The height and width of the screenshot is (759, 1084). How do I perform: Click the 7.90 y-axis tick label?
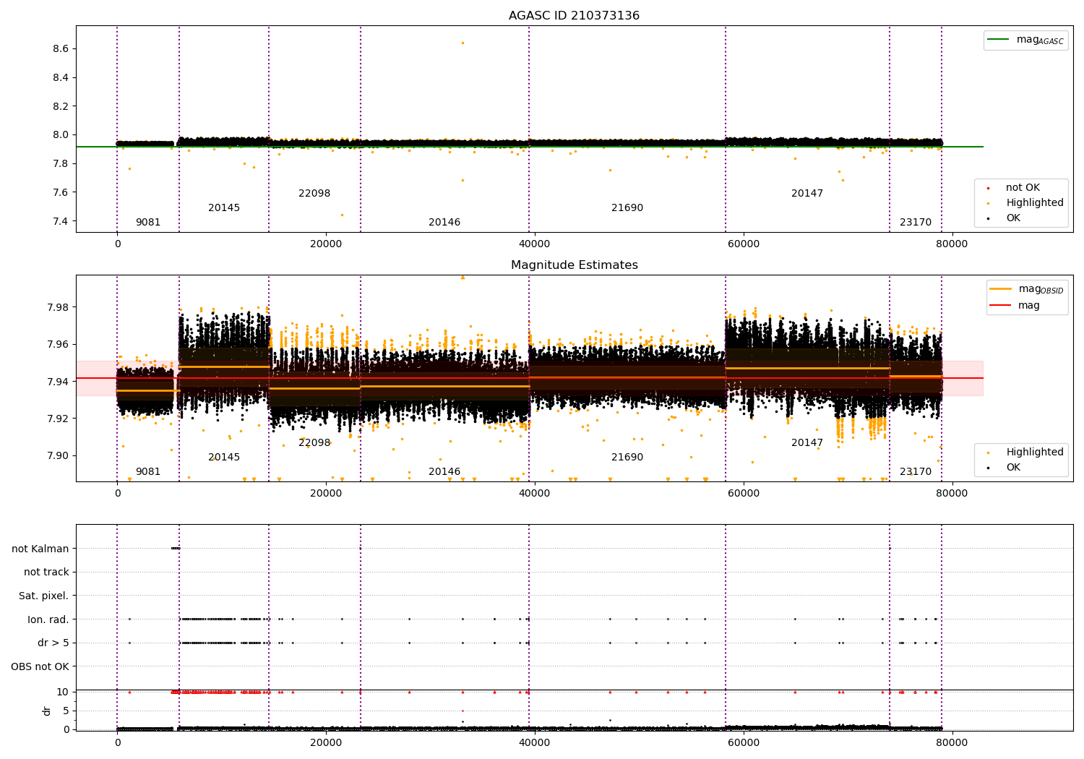57,455
